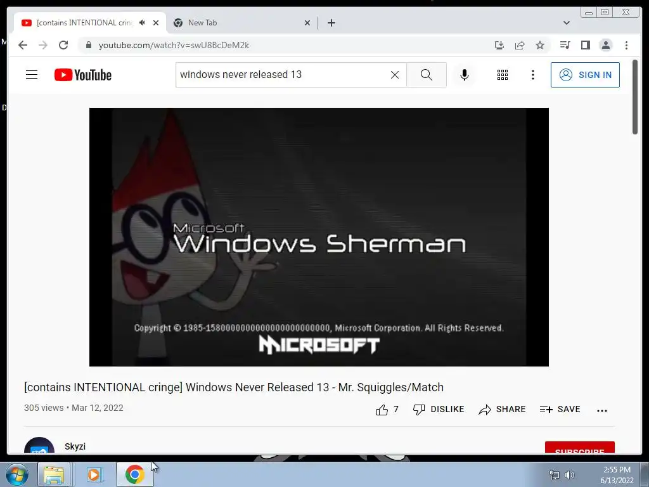Viewport: 649px width, 487px height.
Task: Mute the tab via speaker icon
Action: click(143, 23)
